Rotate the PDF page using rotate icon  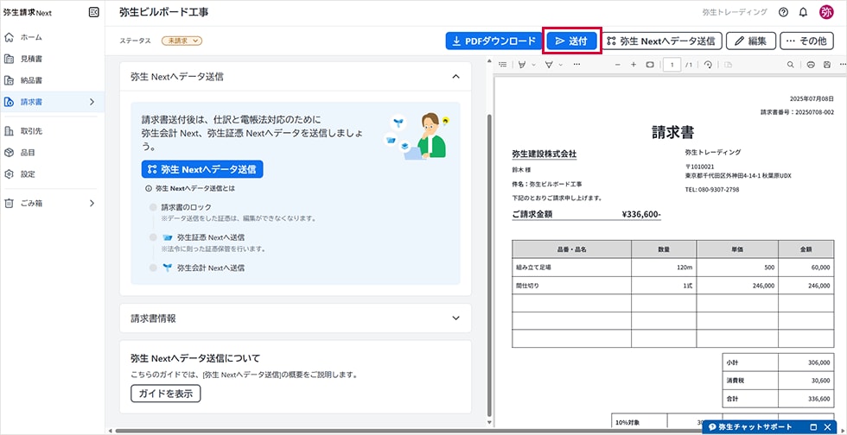pyautogui.click(x=708, y=65)
